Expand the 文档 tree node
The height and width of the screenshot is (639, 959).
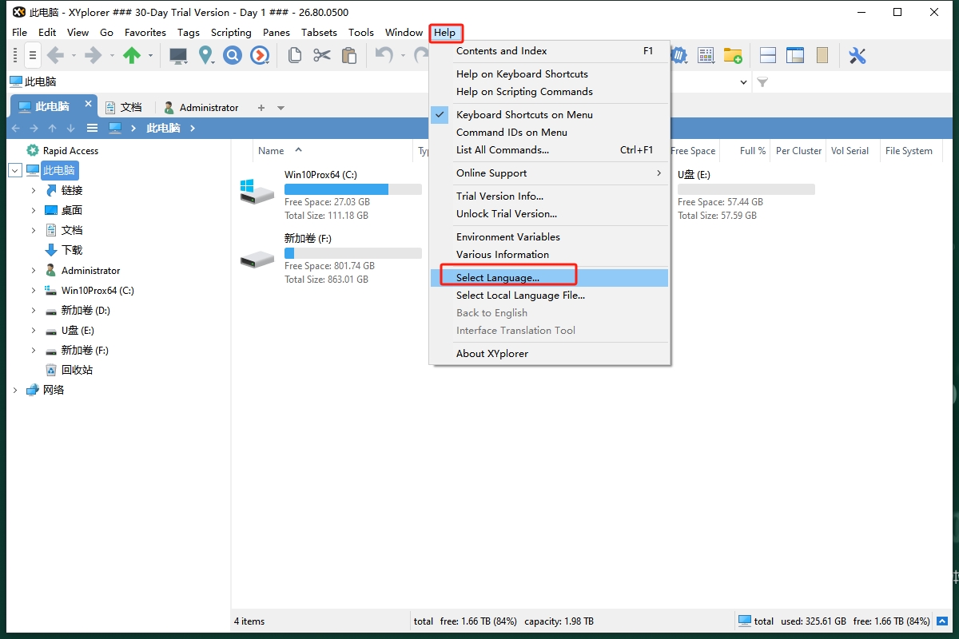34,230
